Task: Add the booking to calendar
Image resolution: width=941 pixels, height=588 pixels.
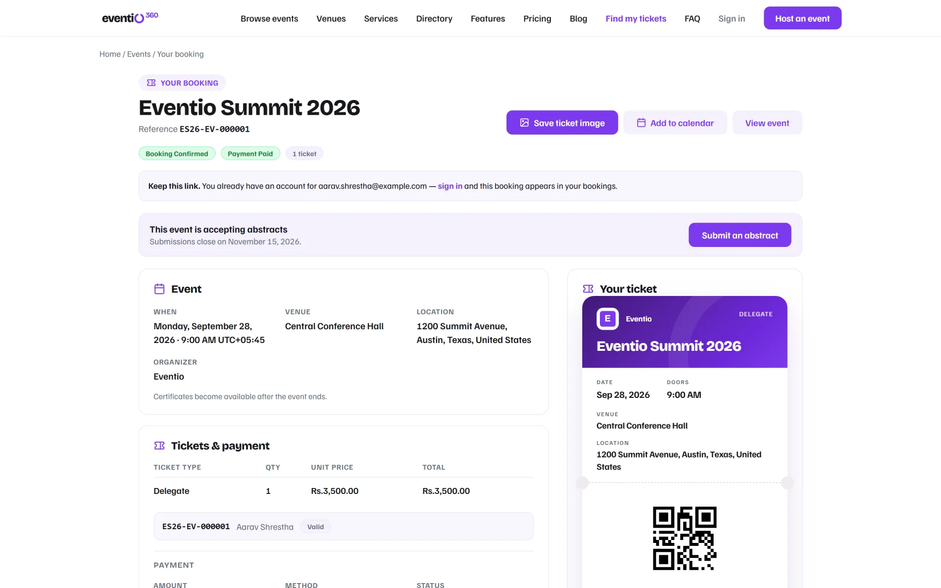Action: pos(675,122)
